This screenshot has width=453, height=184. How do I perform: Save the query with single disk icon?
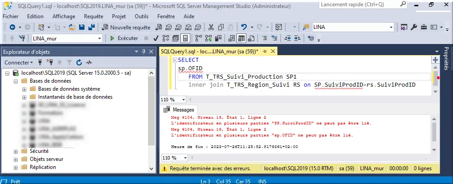click(82, 27)
